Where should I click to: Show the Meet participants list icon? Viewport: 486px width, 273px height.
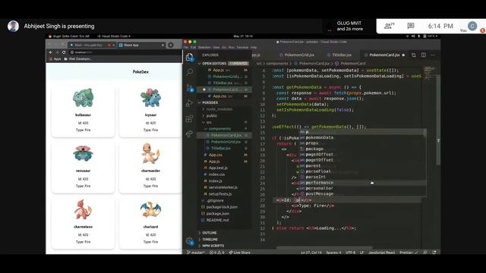[389, 26]
